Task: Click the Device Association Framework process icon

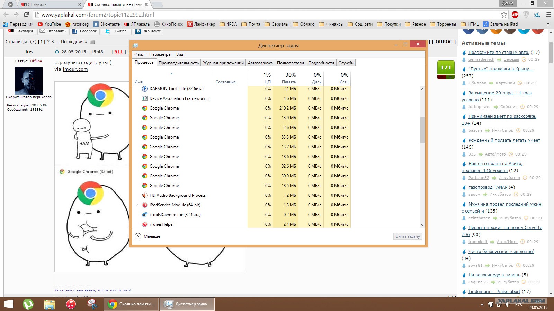Action: 145,98
